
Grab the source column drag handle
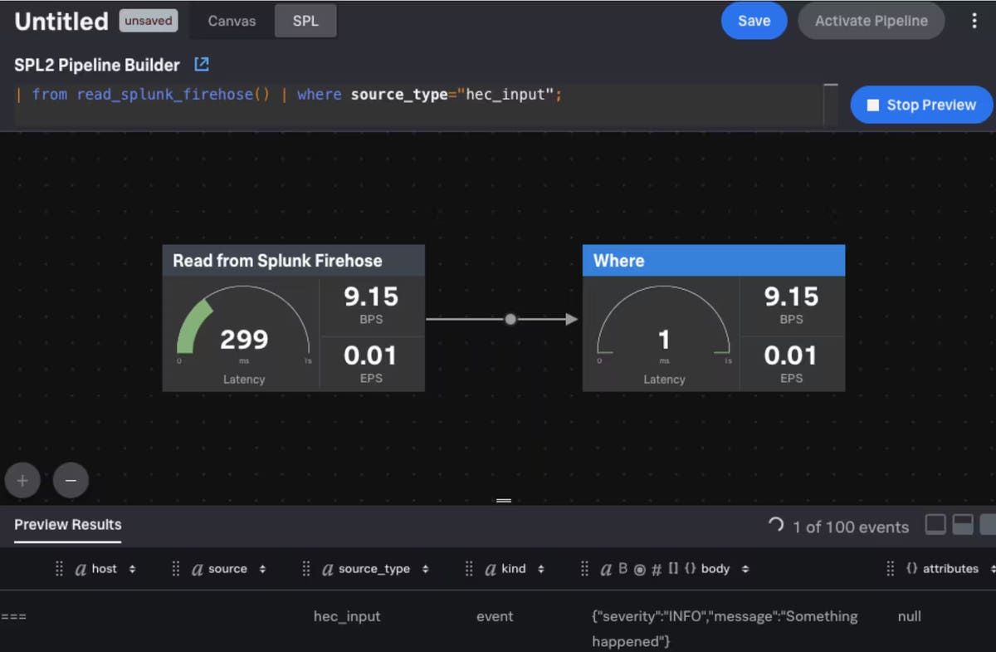point(176,569)
